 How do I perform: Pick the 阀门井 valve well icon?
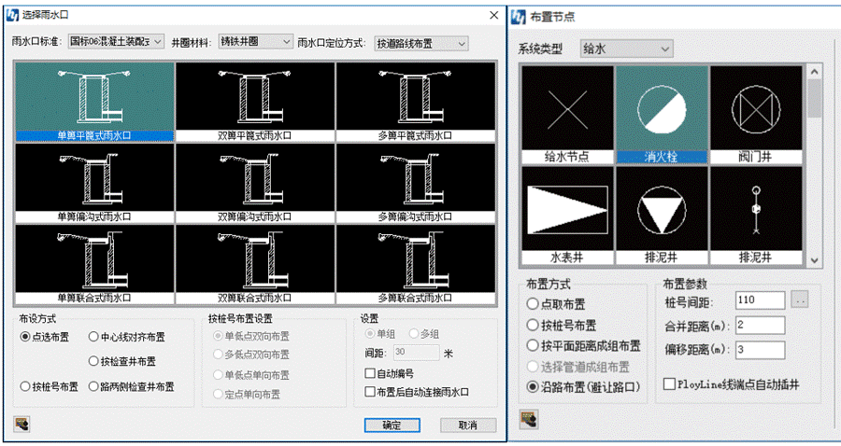[755, 110]
